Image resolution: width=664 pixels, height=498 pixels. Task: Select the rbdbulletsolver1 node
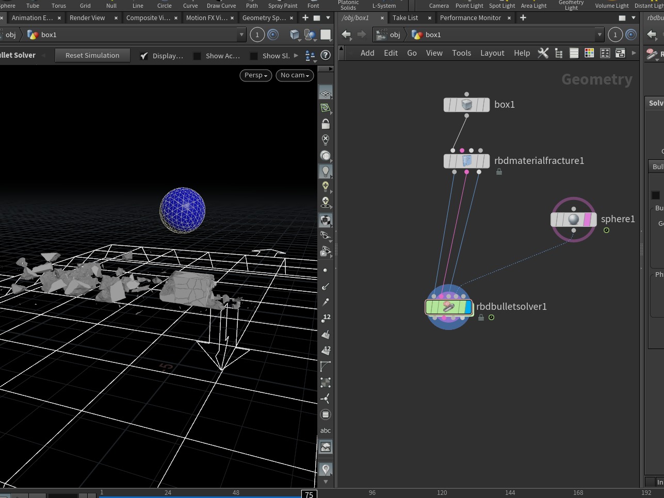(448, 307)
